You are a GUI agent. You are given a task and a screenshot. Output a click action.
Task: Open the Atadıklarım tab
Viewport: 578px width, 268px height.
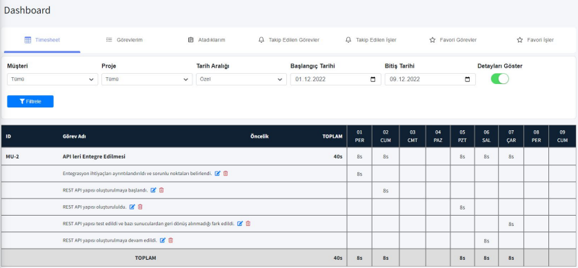pyautogui.click(x=207, y=40)
